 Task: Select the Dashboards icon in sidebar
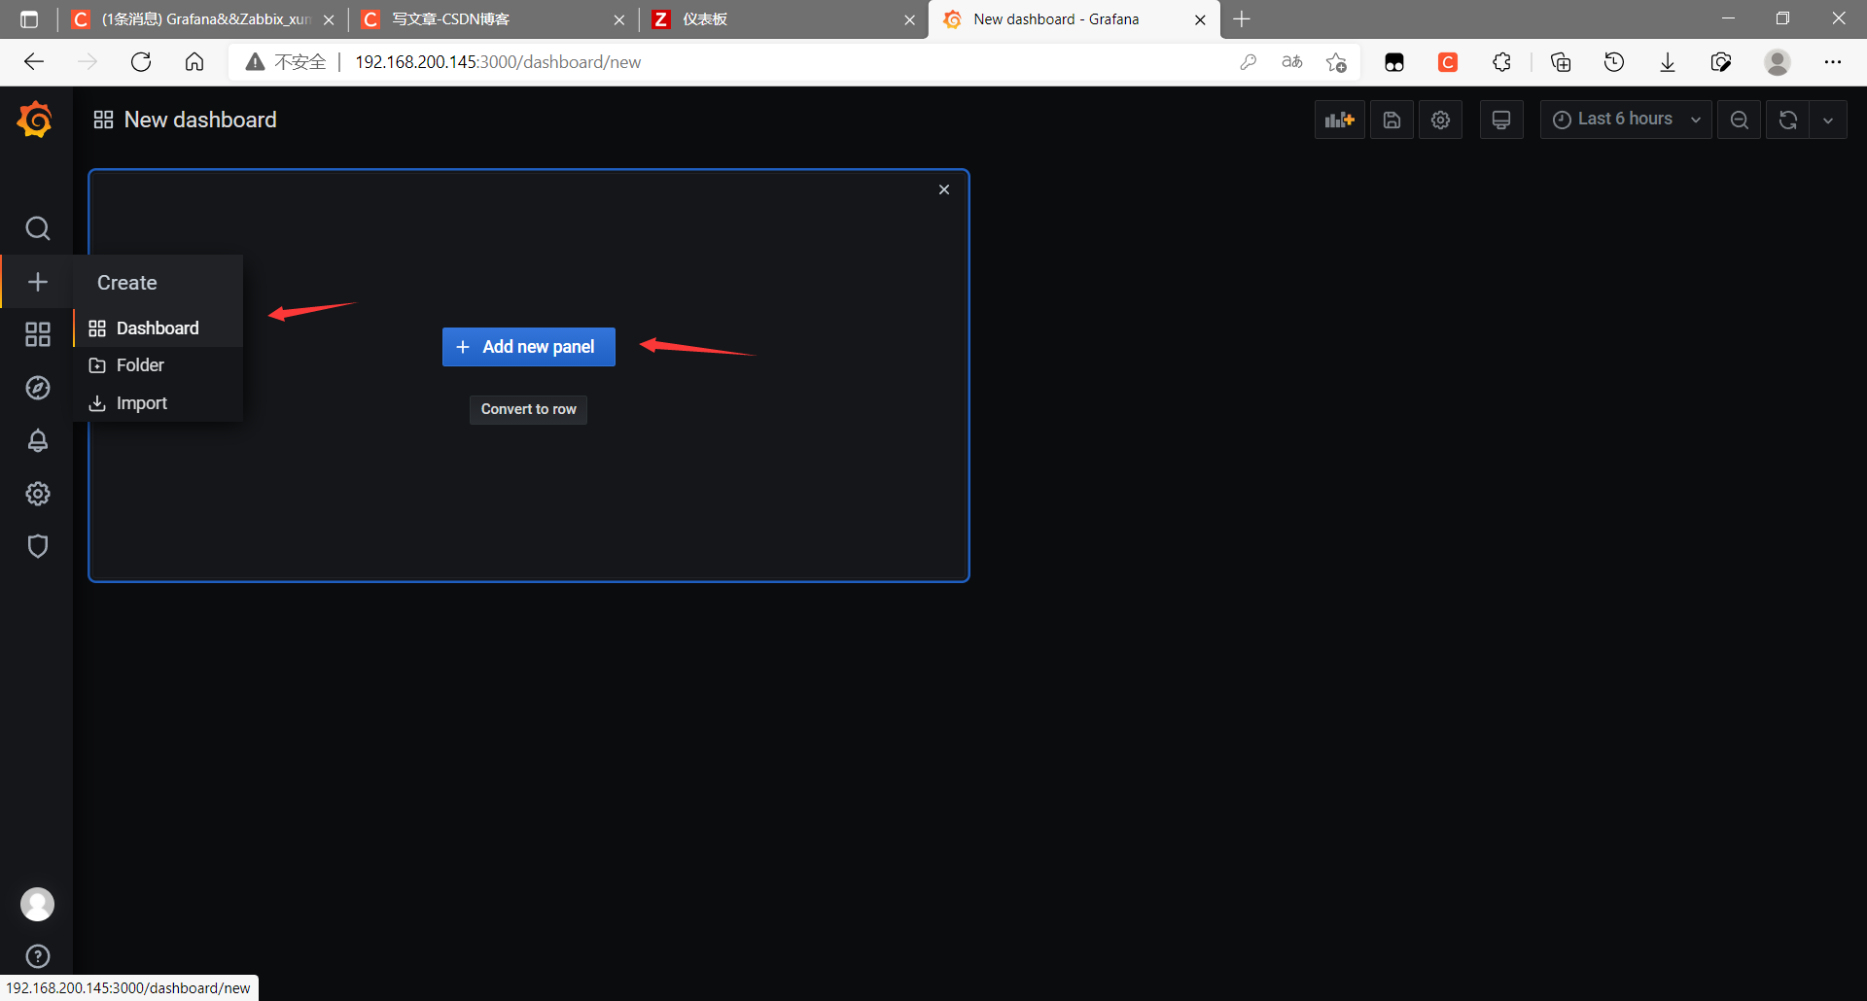37,334
